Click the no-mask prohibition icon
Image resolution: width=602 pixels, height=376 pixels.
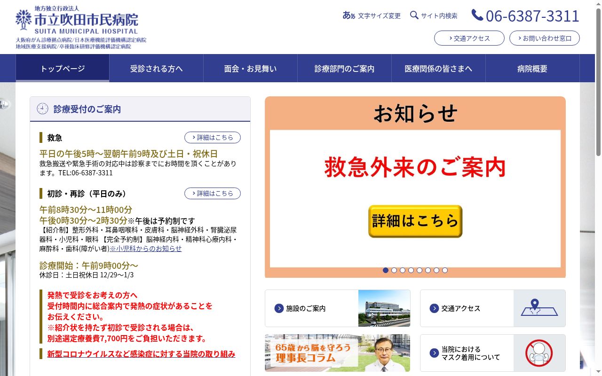[x=539, y=353]
